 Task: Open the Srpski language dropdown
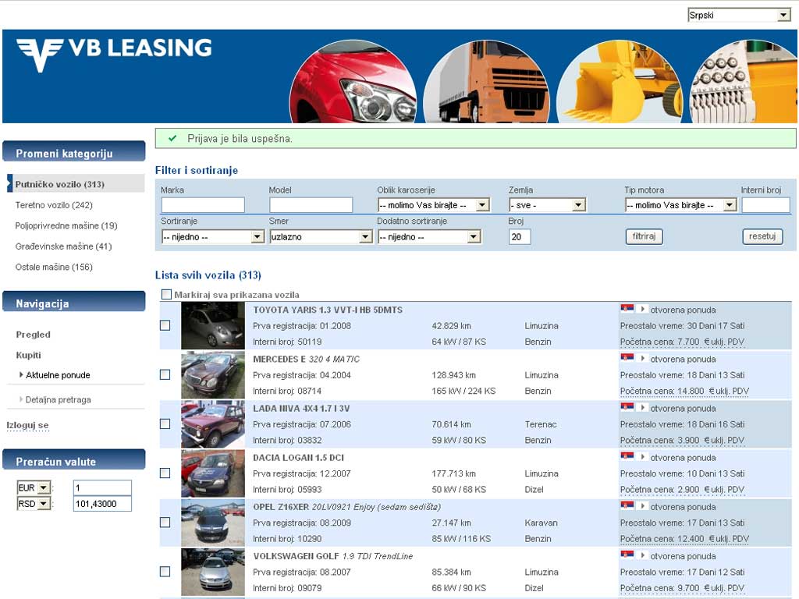tap(740, 16)
